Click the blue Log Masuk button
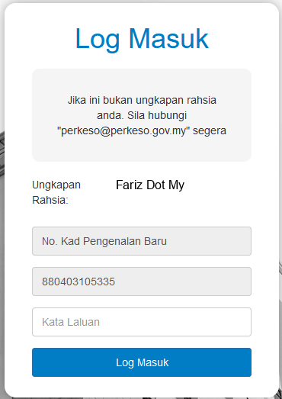 coord(142,362)
